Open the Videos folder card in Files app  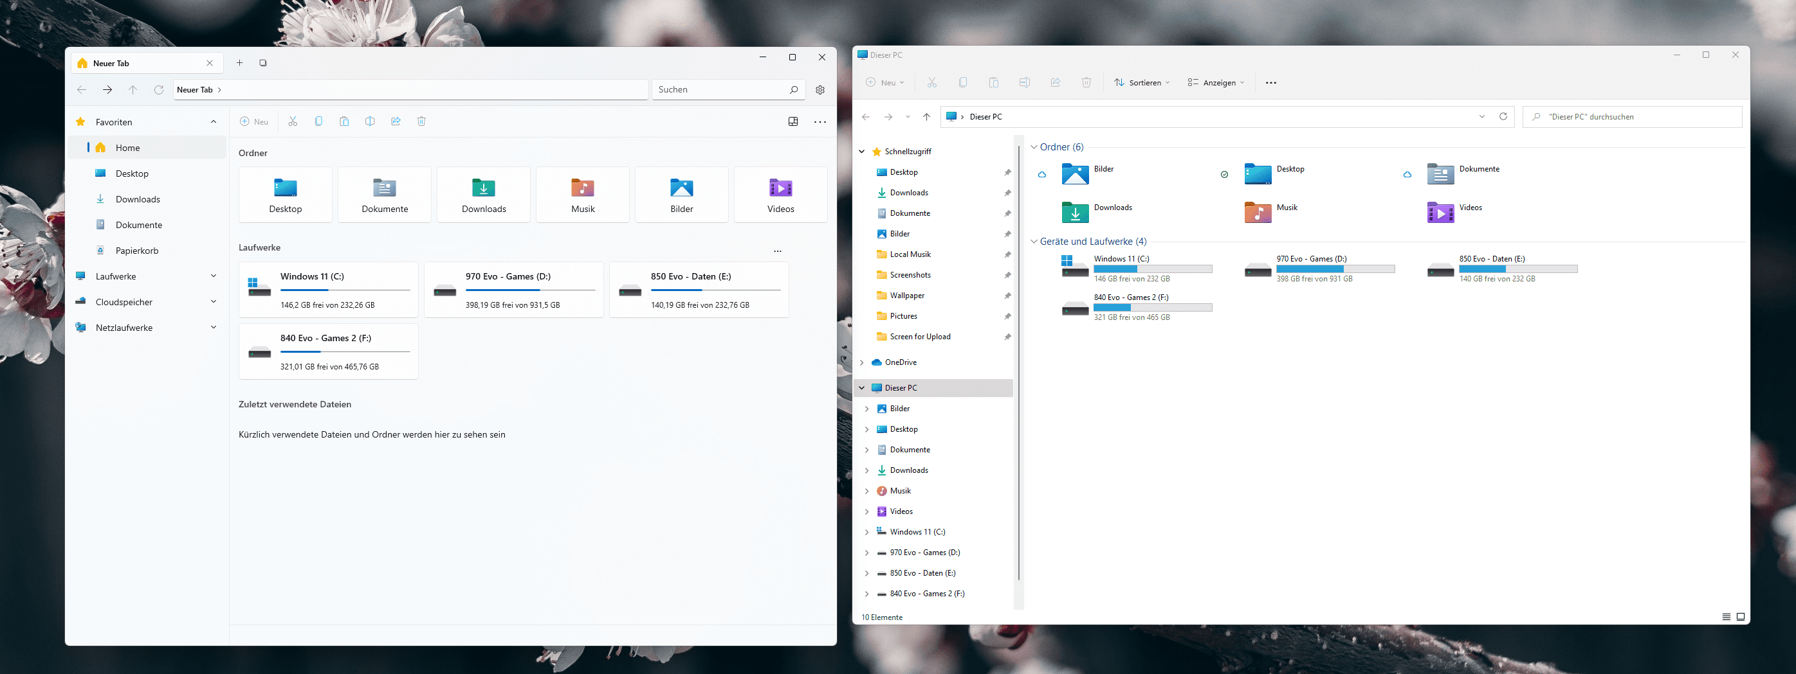[781, 195]
